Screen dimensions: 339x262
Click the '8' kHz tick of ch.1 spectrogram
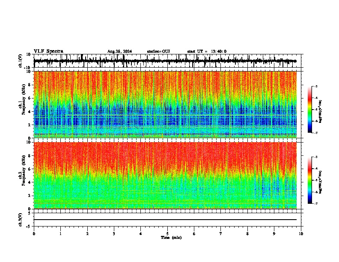pos(30,85)
